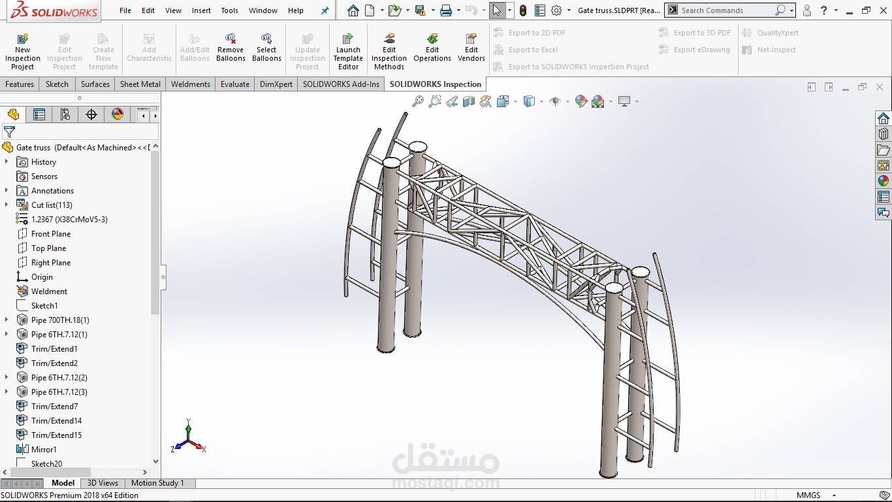Click the Help question mark
892x502 pixels.
click(x=824, y=10)
